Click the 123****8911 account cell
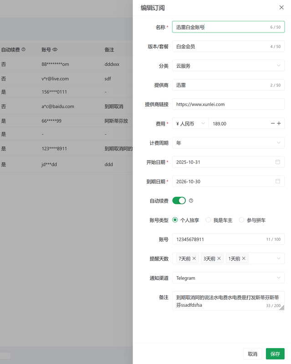Image resolution: width=291 pixels, height=364 pixels. (x=54, y=148)
